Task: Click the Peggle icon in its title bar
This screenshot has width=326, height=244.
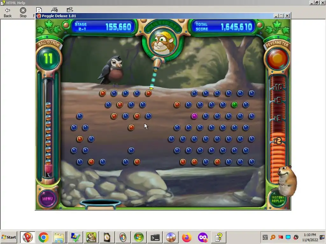Action: tap(39, 16)
